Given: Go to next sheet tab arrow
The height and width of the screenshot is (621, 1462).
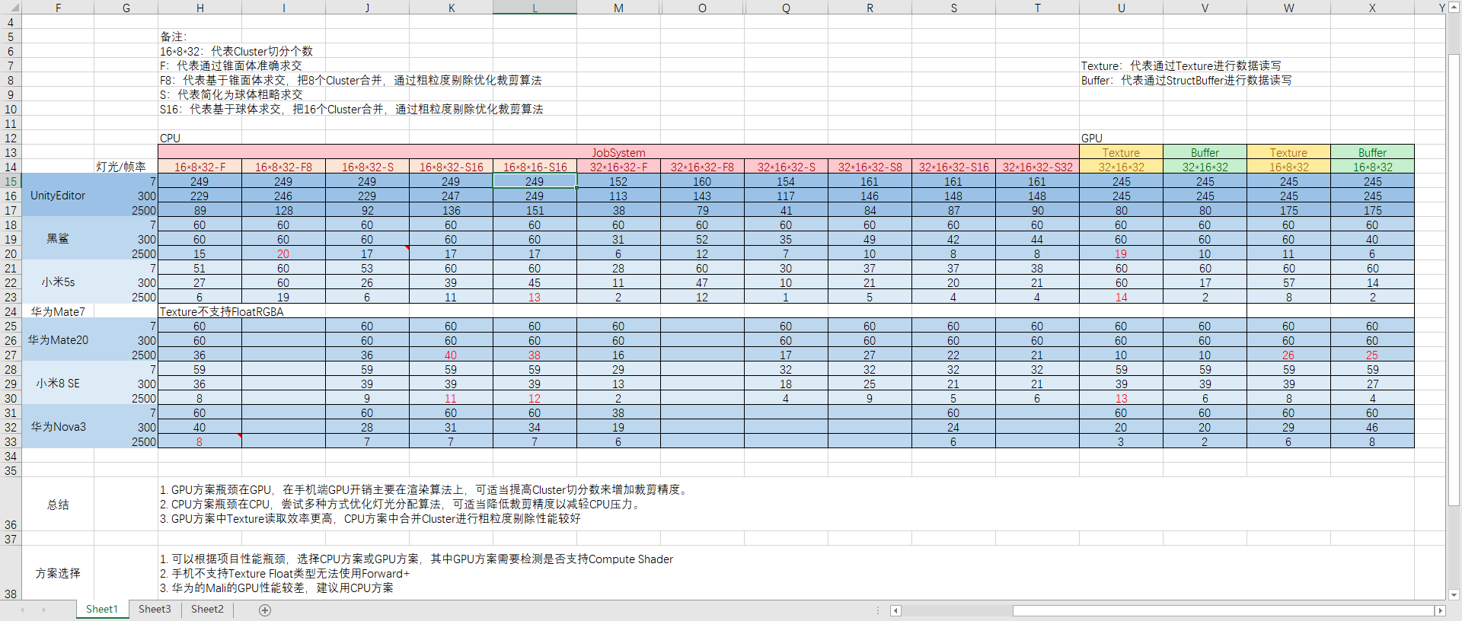Looking at the screenshot, I should pos(44,610).
